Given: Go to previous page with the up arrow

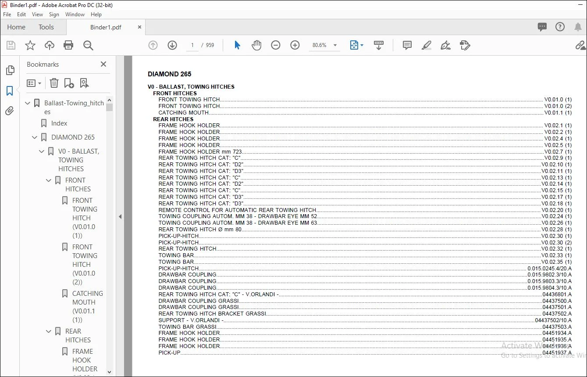Looking at the screenshot, I should pyautogui.click(x=153, y=45).
